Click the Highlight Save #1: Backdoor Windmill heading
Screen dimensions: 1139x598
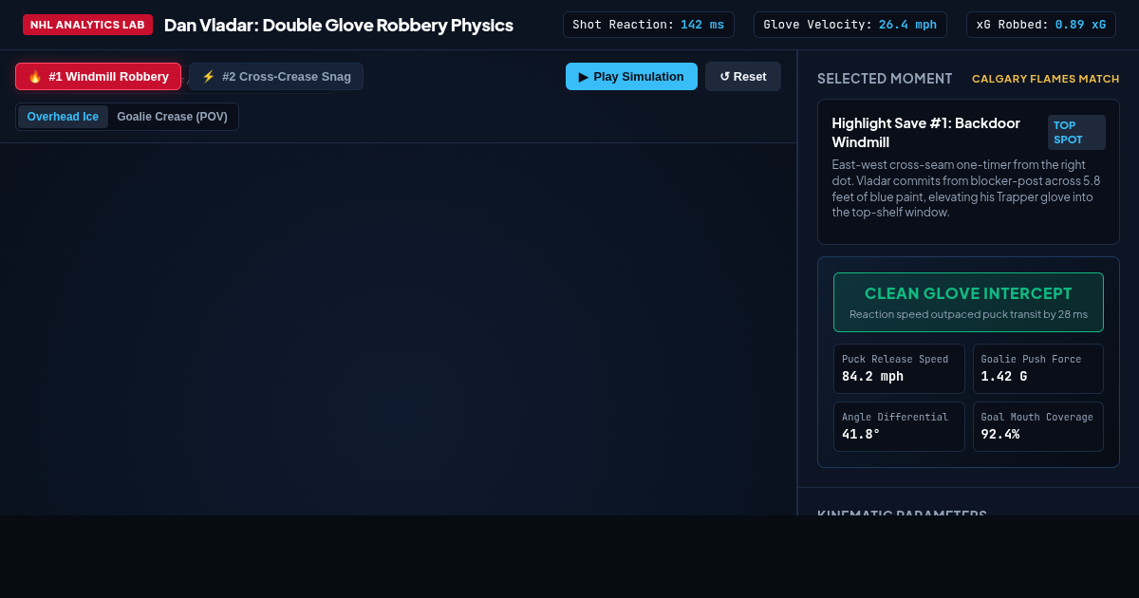click(x=926, y=132)
